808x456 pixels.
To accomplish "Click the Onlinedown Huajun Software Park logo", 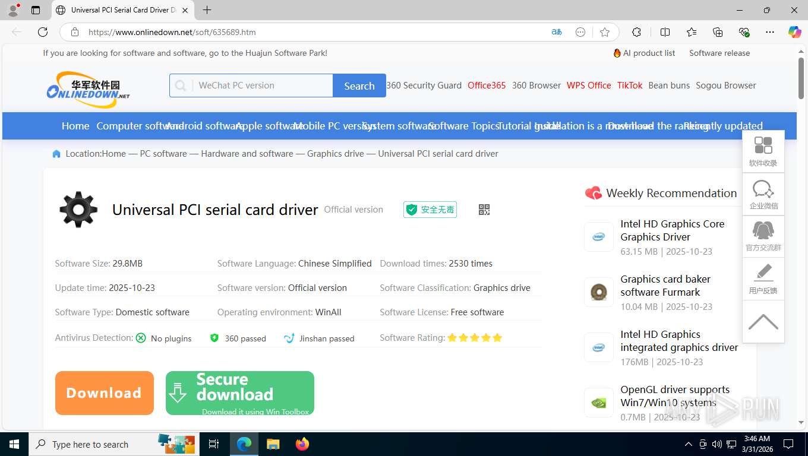I will 88,89.
